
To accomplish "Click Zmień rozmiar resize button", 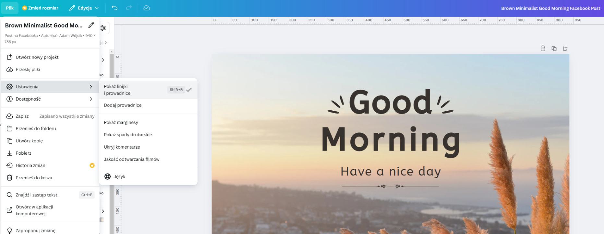I will tap(40, 8).
